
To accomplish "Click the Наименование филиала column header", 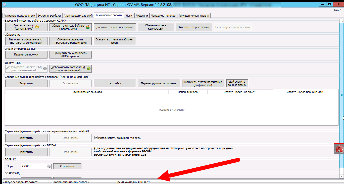I will [87, 92].
